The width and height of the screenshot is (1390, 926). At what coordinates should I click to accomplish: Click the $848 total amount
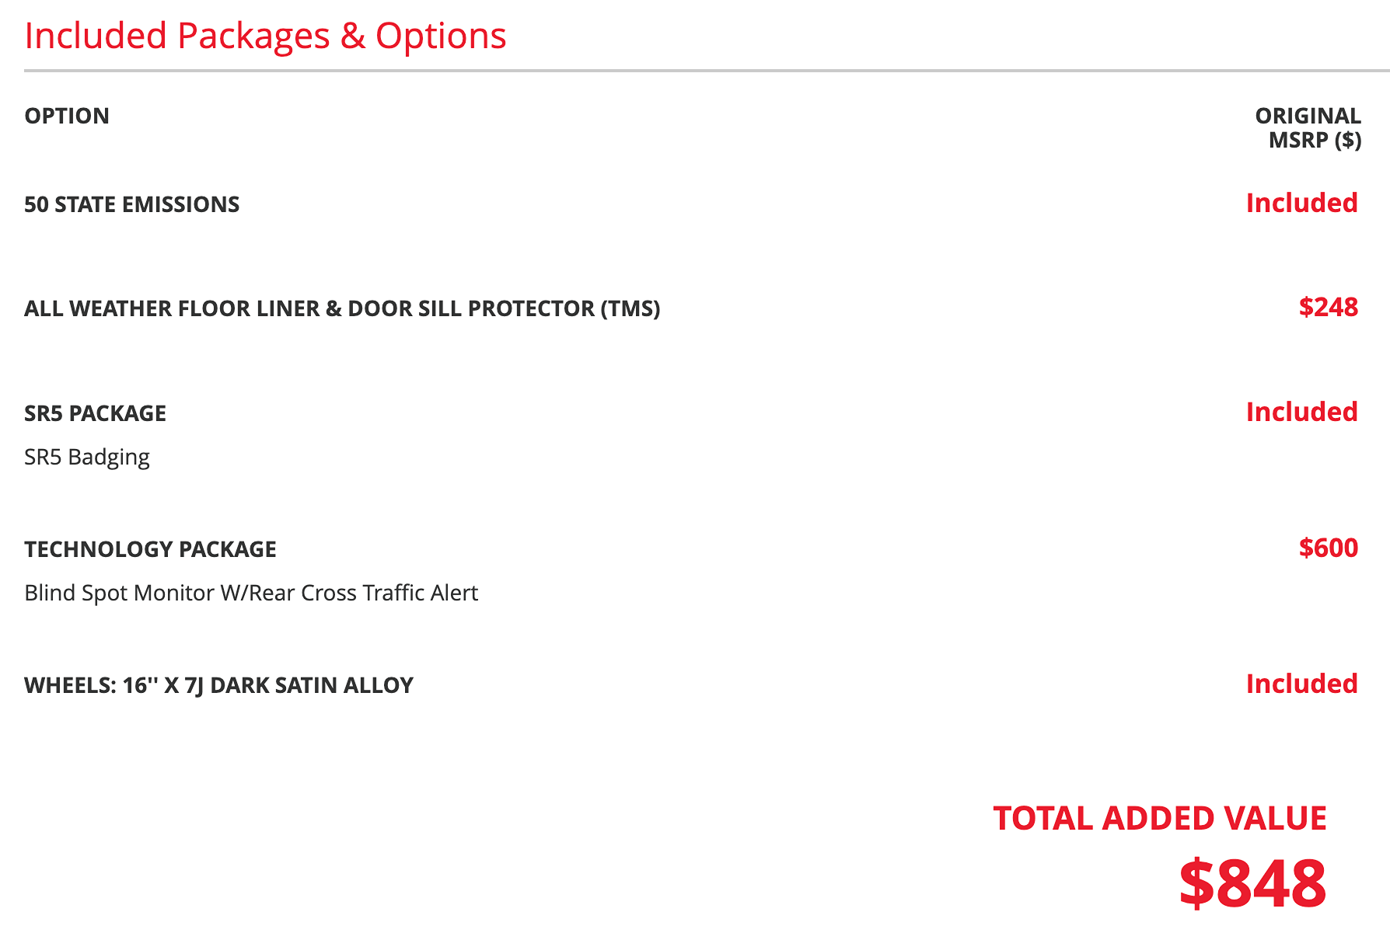(1252, 883)
